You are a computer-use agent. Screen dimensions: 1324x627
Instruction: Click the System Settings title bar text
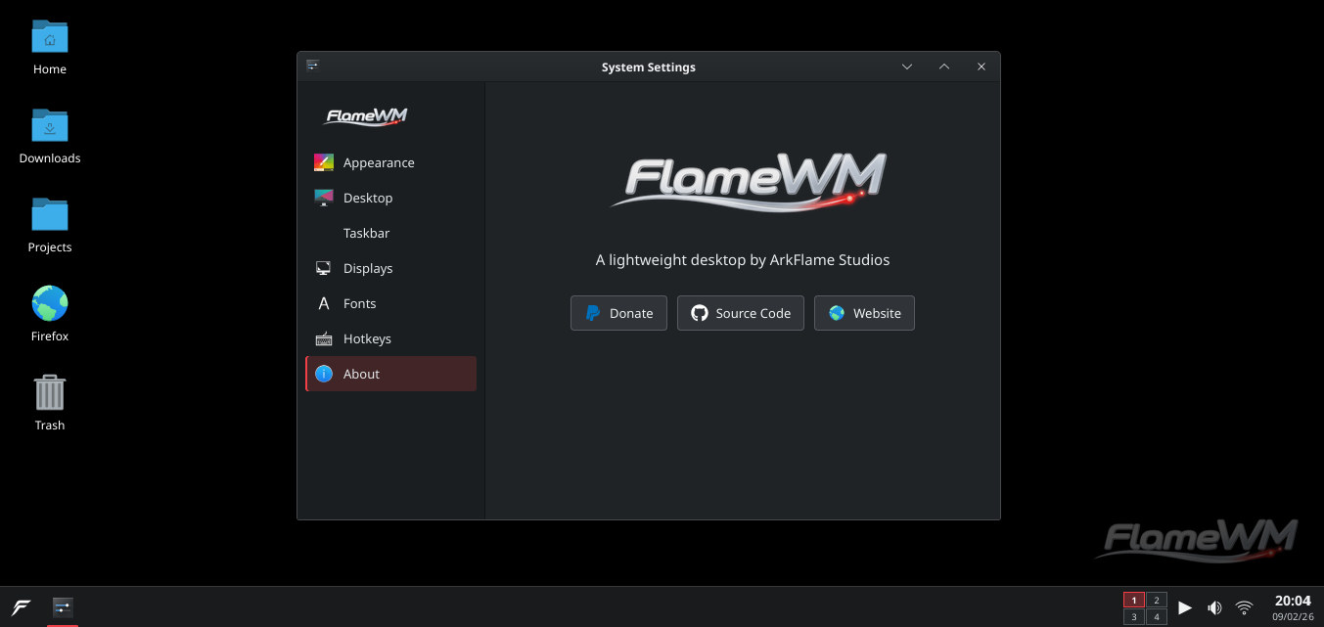(x=649, y=67)
